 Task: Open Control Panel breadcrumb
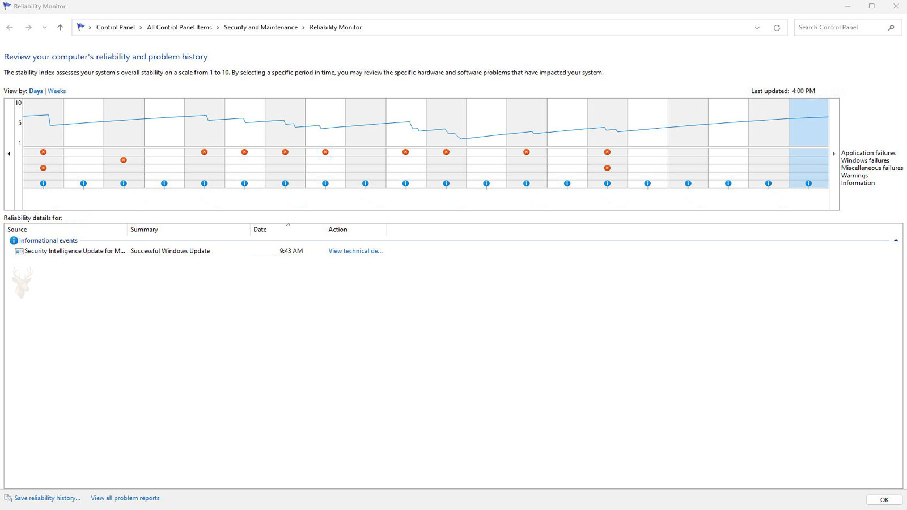[116, 27]
